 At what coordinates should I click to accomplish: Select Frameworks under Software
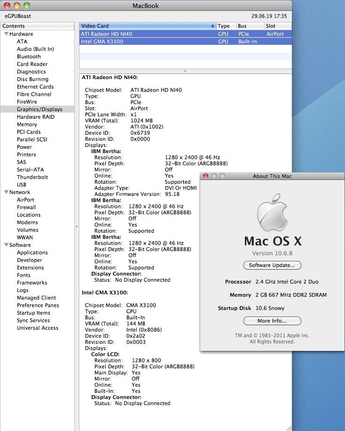point(32,283)
